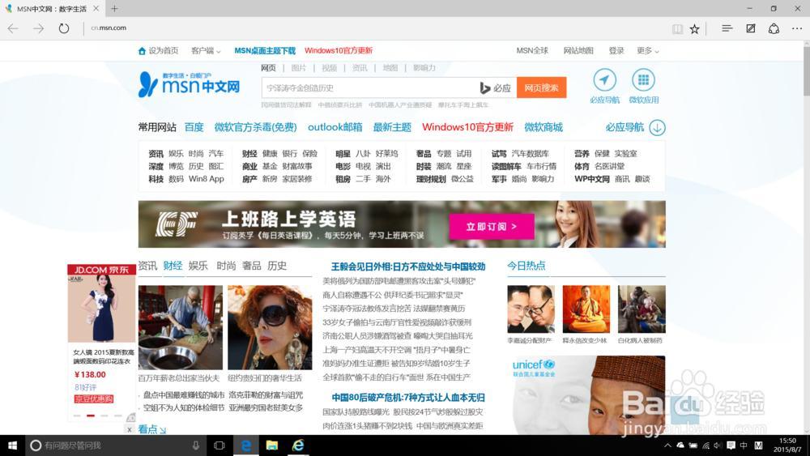Open headline 王毅会见日外相 article
This screenshot has width=810, height=456.
tap(408, 266)
